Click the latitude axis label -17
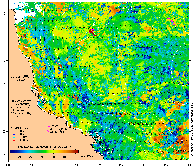Viewport: 195px width, 166px height. pos(3,60)
